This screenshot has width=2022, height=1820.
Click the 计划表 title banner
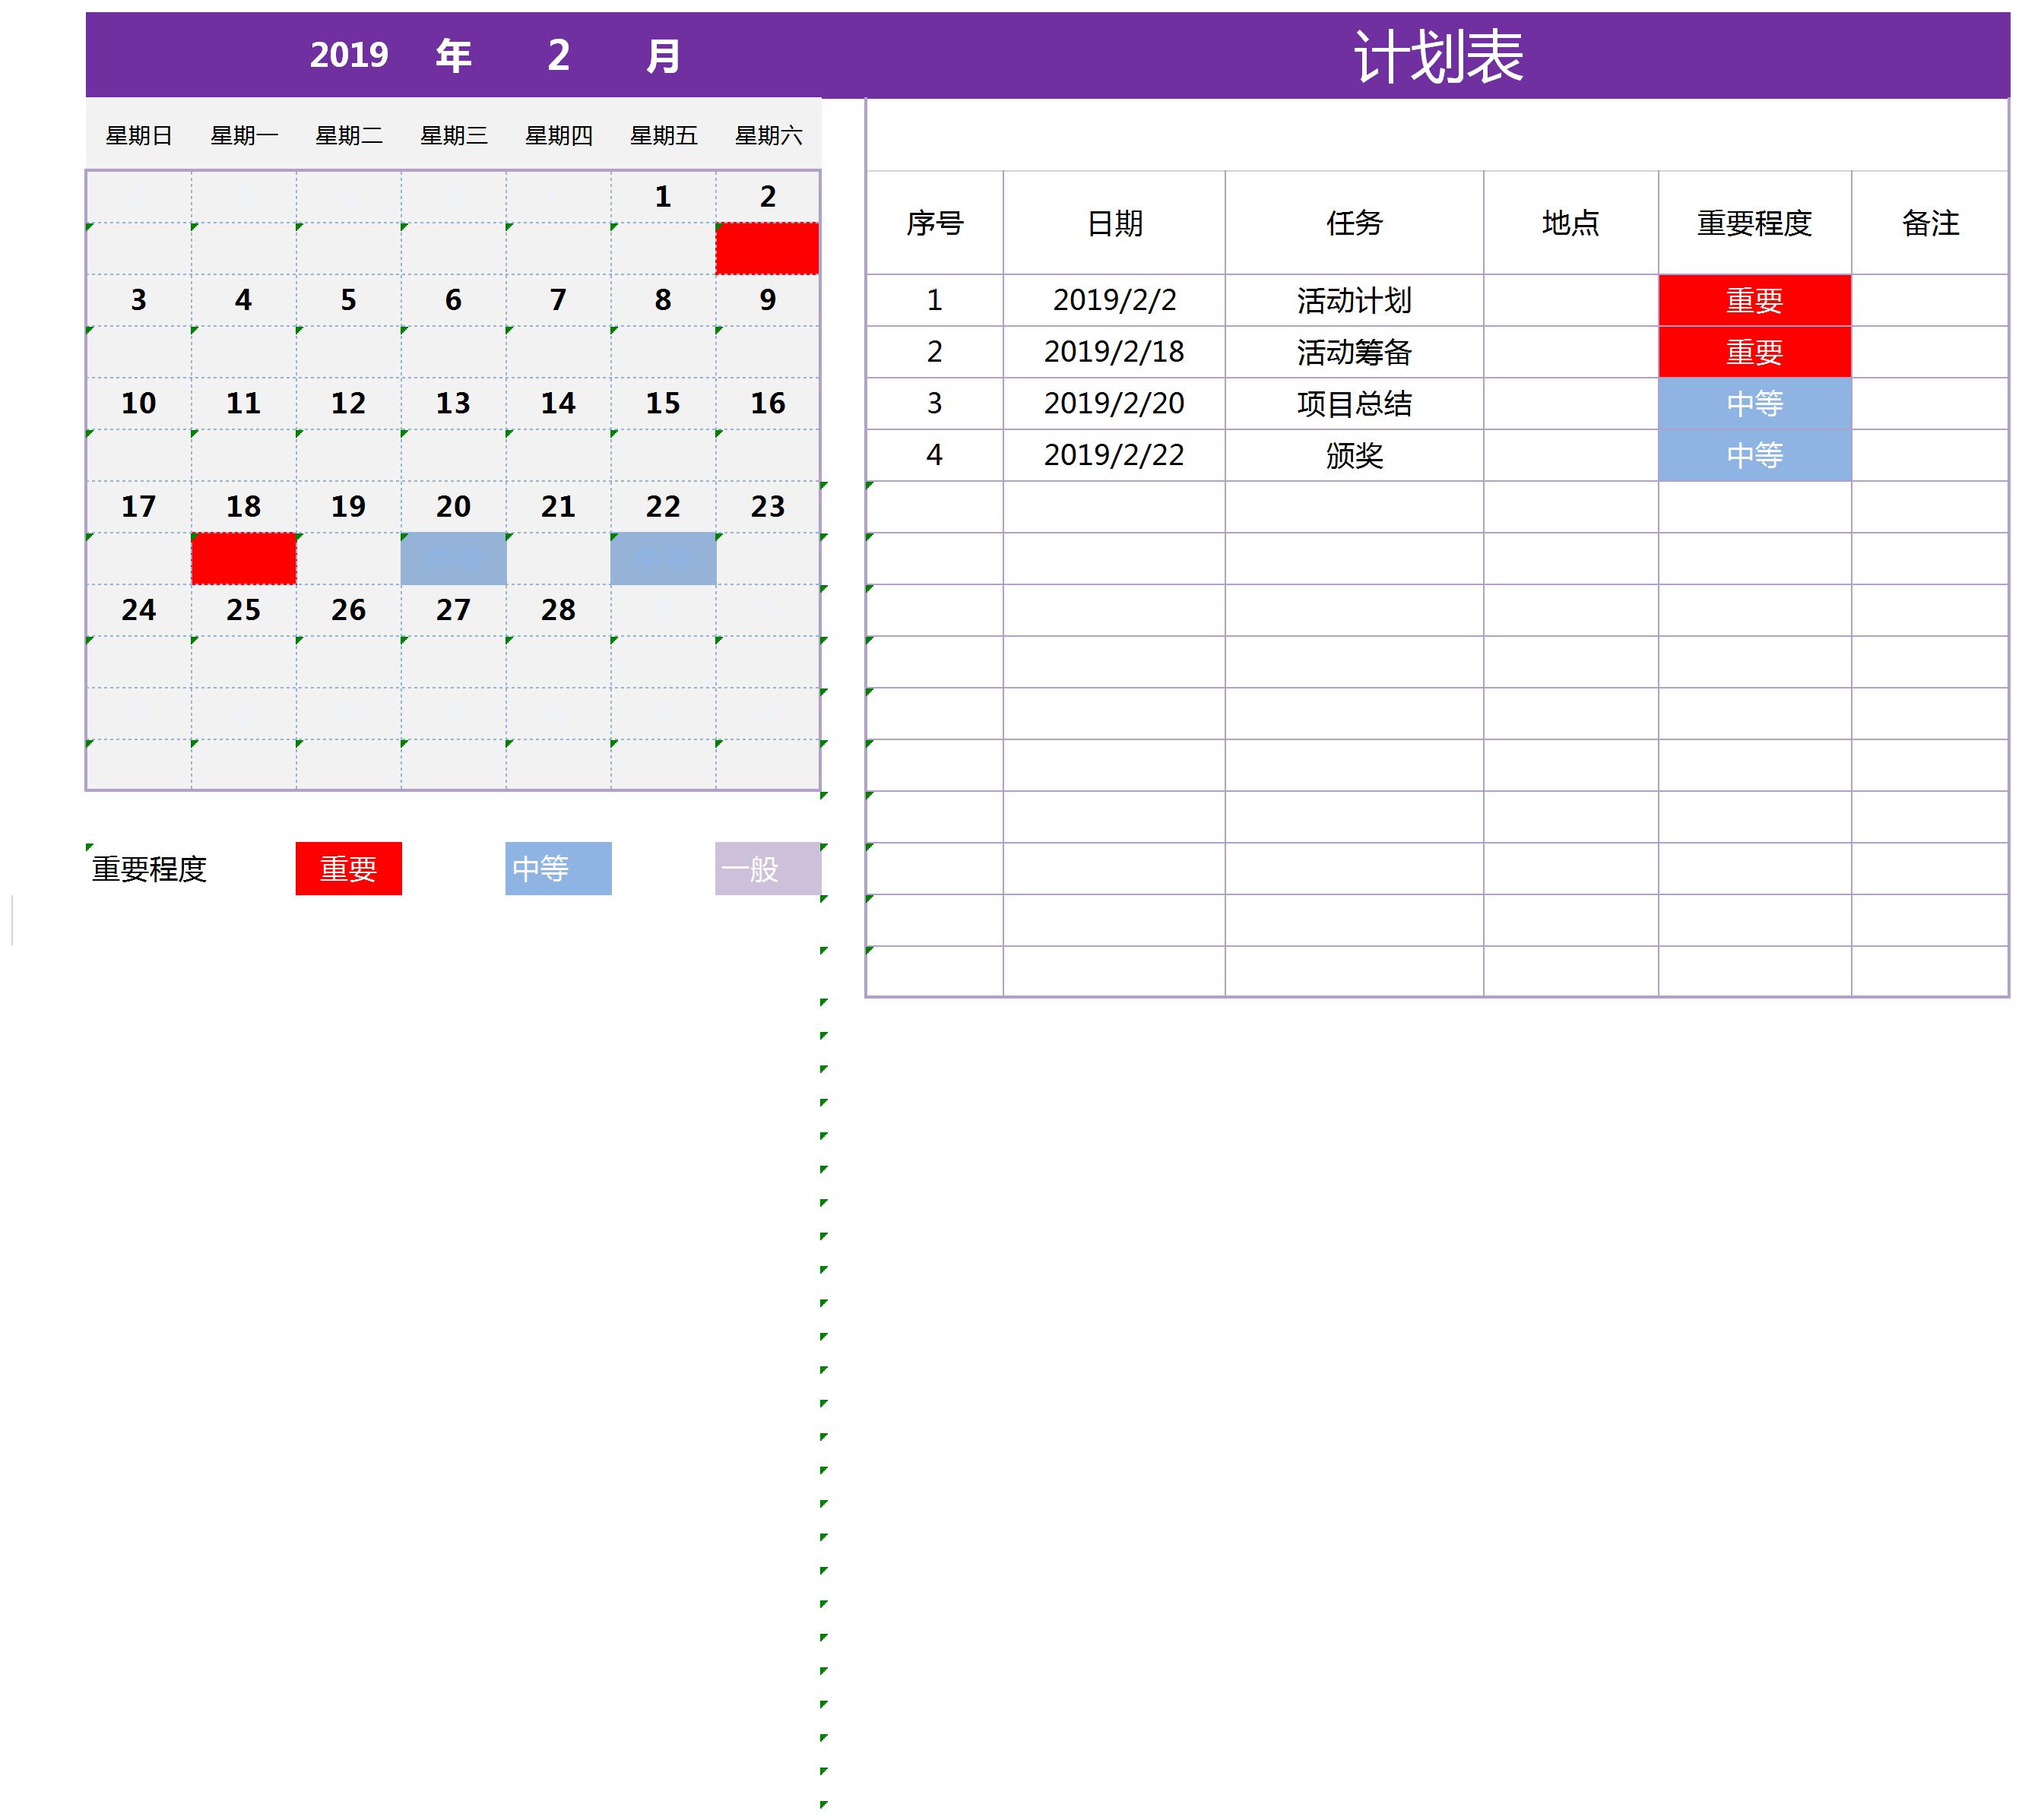1437,55
